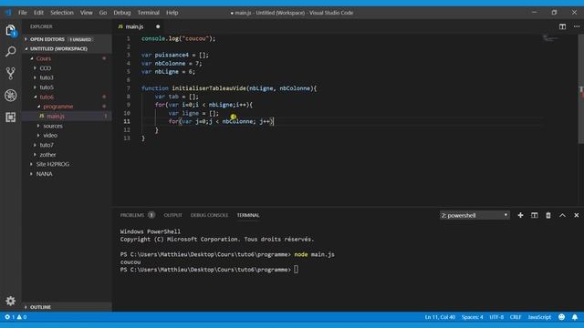Open notifications bell in status bar

[x=575, y=317]
